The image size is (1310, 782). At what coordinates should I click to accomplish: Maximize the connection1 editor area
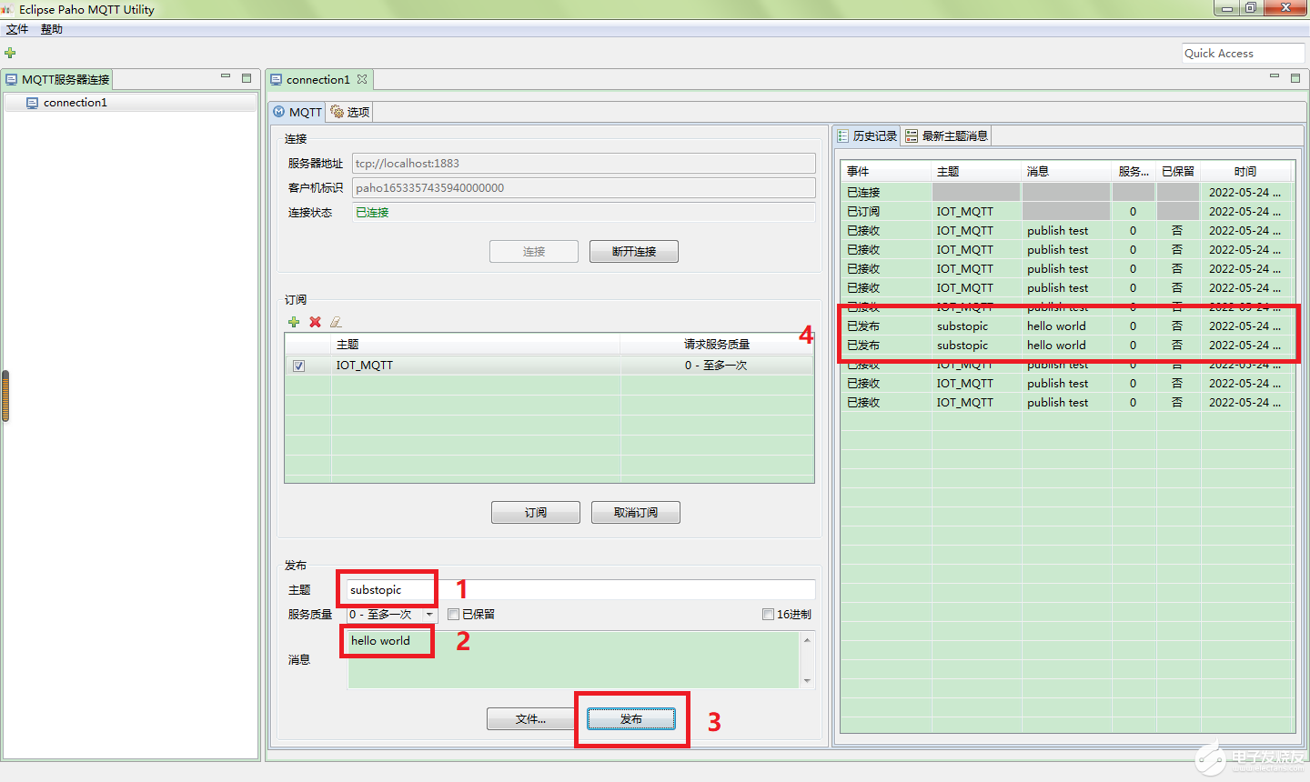(1295, 78)
